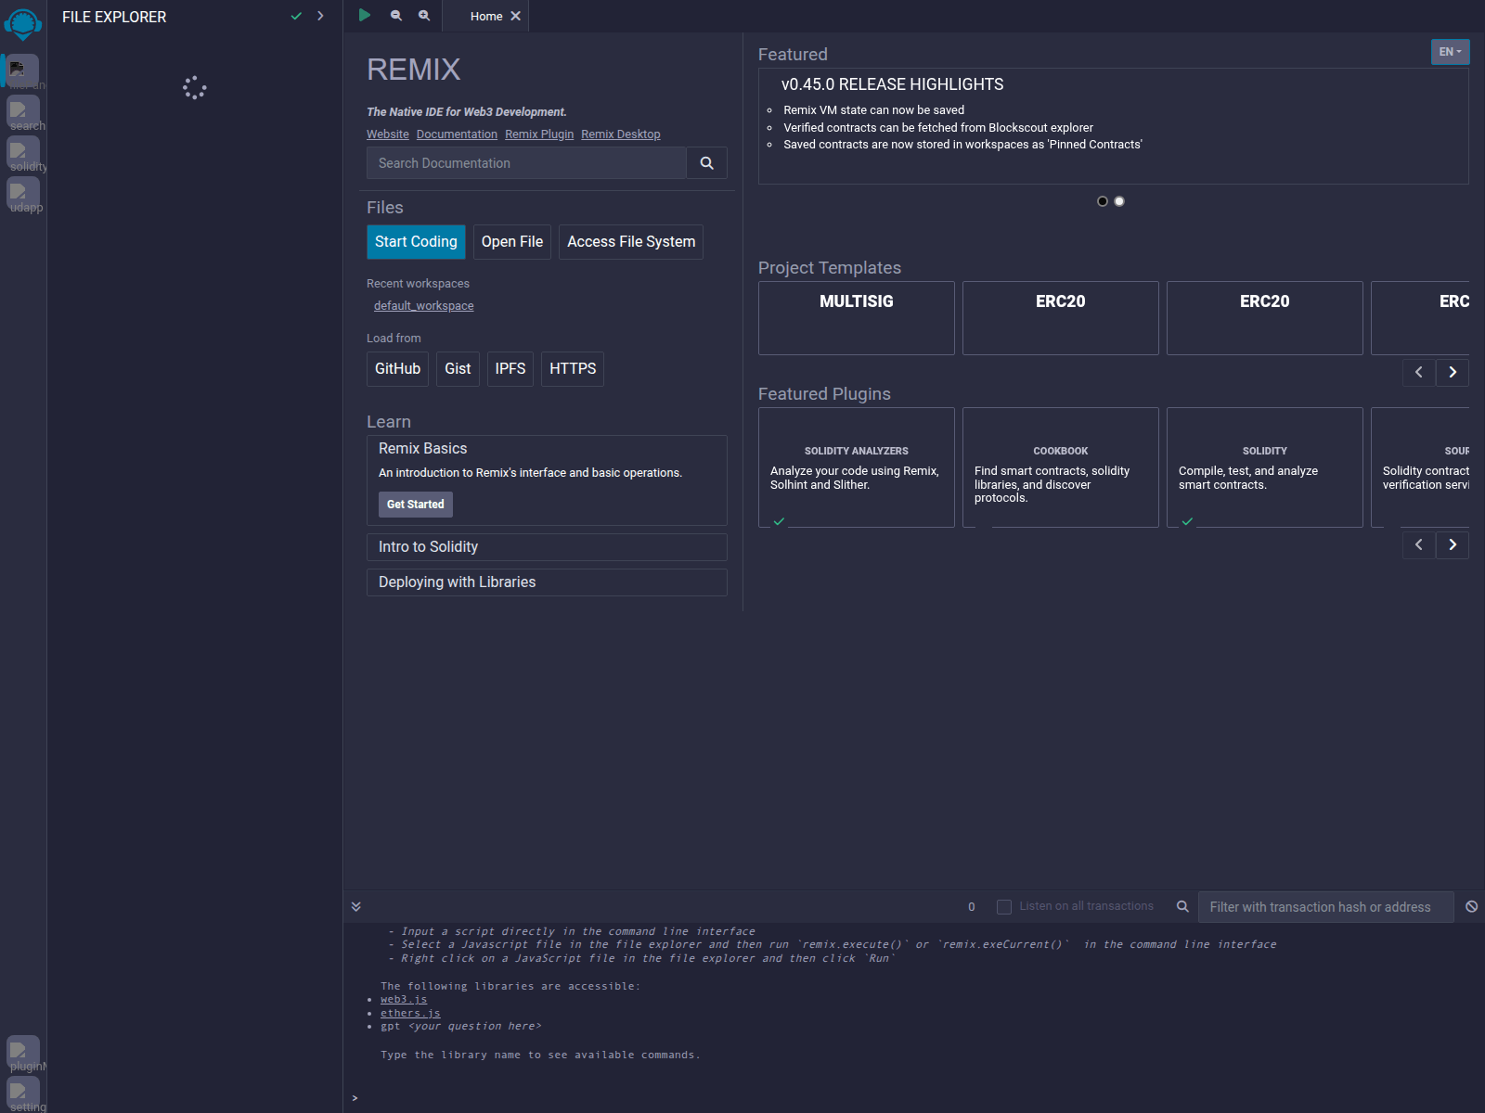Open Solidity Analyzers plugin card
The width and height of the screenshot is (1485, 1113).
857,467
